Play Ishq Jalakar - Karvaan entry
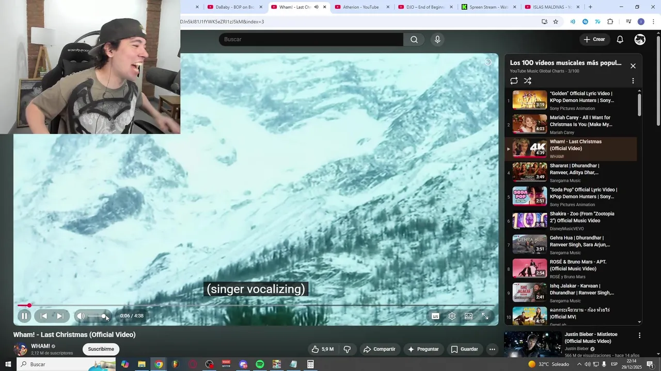 coord(571,293)
